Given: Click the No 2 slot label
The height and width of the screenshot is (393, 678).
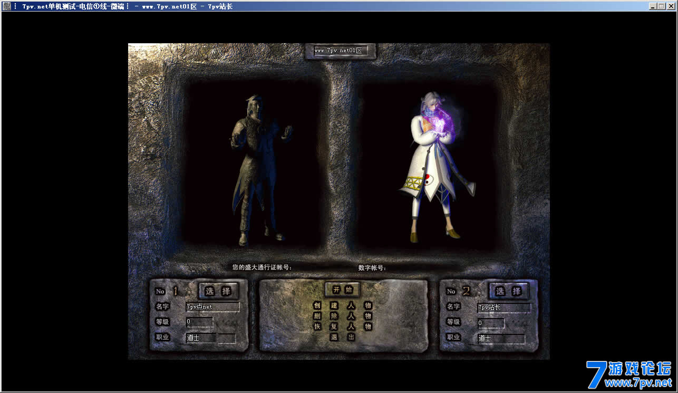Looking at the screenshot, I should click(458, 291).
